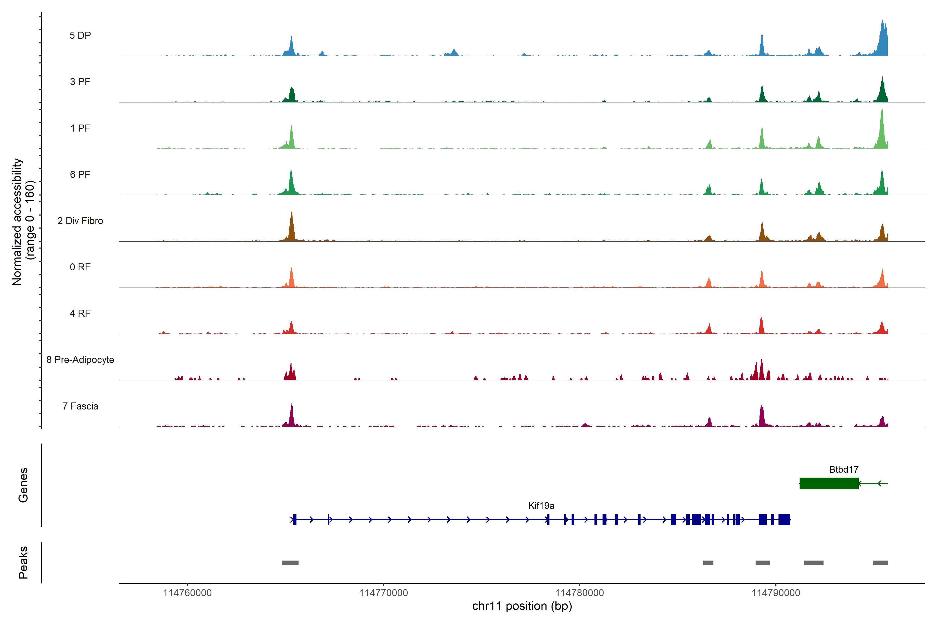This screenshot has height=624, width=937.
Task: Click the Genes panel label
Action: click(x=23, y=485)
